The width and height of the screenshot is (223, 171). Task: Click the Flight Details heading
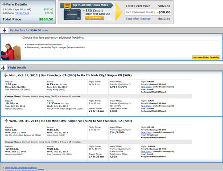pos(17,68)
